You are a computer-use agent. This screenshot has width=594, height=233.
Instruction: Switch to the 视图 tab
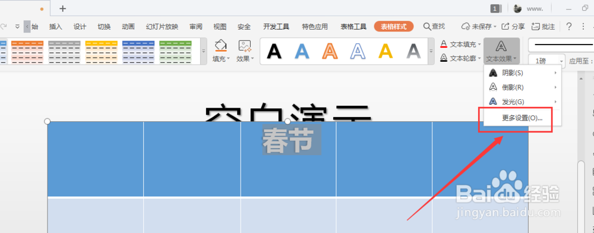point(220,27)
